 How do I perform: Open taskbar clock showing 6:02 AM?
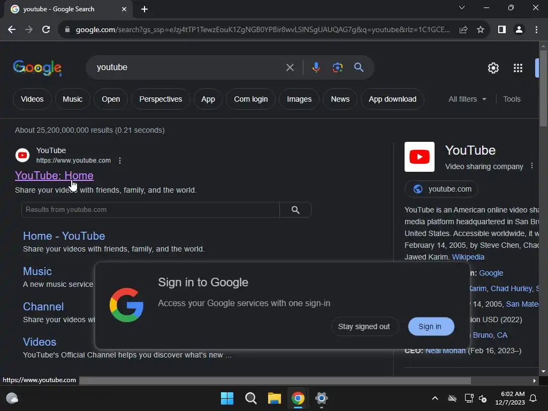pos(510,398)
